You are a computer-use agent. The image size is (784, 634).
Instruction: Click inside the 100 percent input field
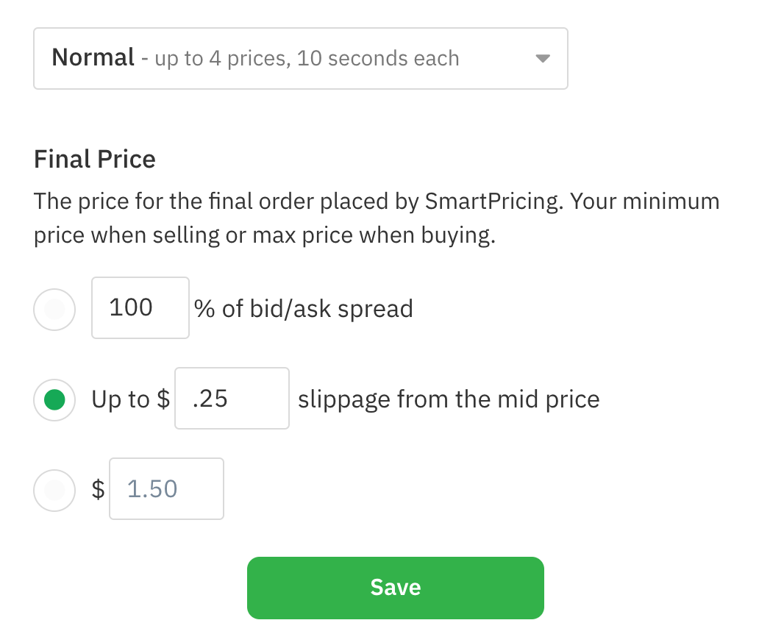point(140,307)
